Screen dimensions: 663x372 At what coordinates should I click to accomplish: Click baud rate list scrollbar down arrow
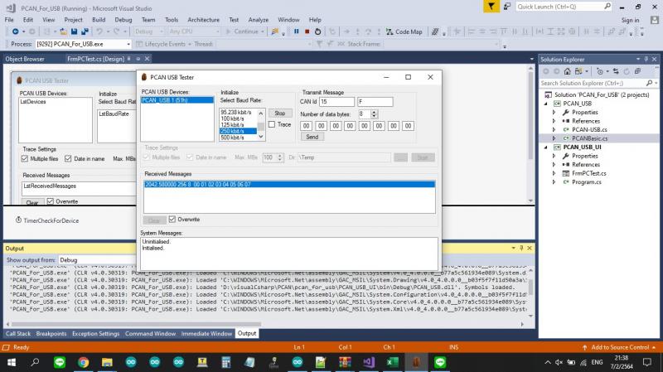tap(261, 137)
